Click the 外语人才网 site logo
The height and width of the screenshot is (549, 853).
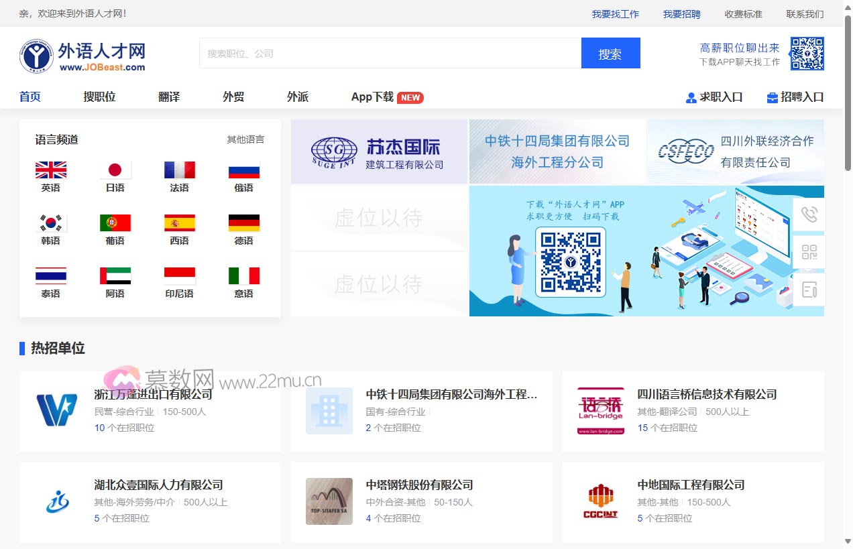click(x=82, y=55)
